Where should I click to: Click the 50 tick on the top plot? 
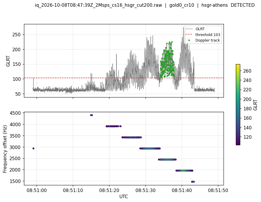click(18, 94)
